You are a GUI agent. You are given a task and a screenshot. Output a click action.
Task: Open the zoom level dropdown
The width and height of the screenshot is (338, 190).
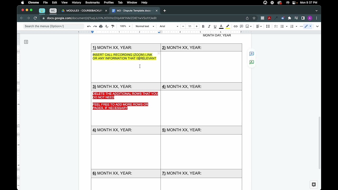tap(125, 26)
